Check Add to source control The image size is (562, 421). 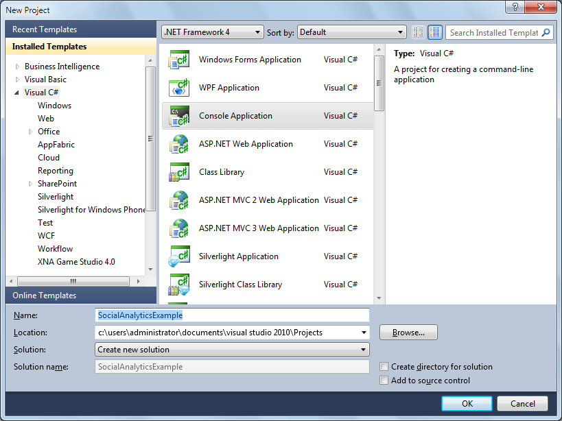point(384,380)
